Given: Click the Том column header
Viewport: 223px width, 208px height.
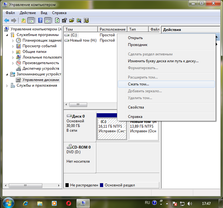Looking at the screenshot, I should pyautogui.click(x=81, y=29).
